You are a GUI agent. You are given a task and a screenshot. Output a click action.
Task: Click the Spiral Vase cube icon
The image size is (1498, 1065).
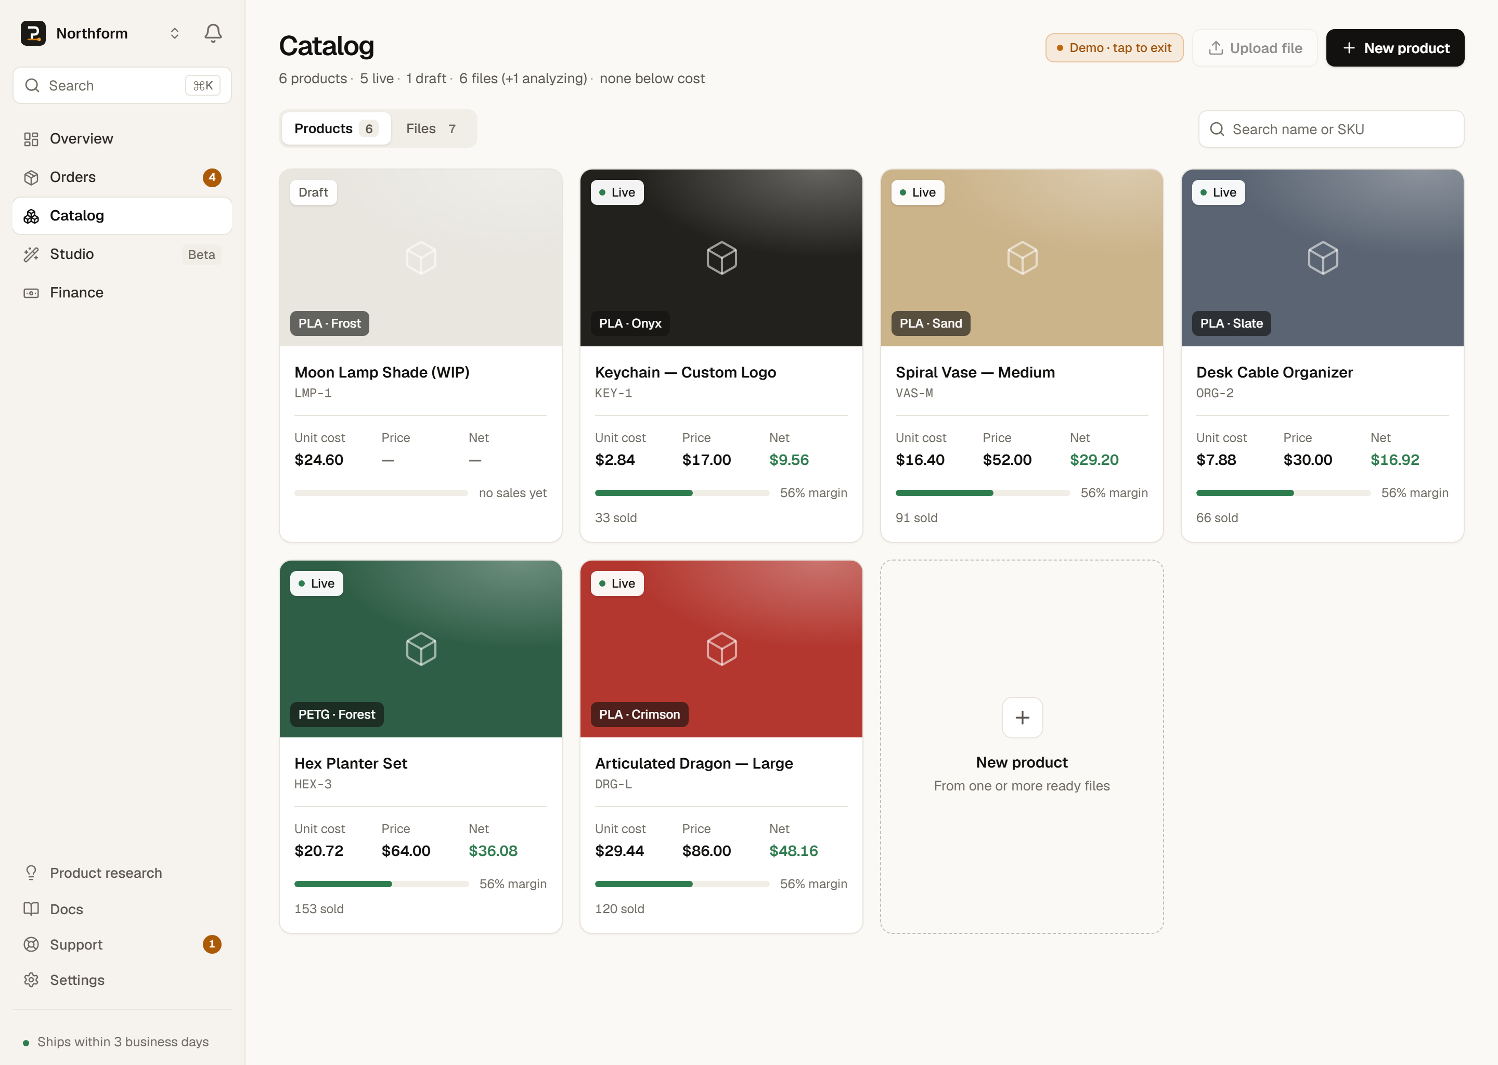tap(1022, 258)
